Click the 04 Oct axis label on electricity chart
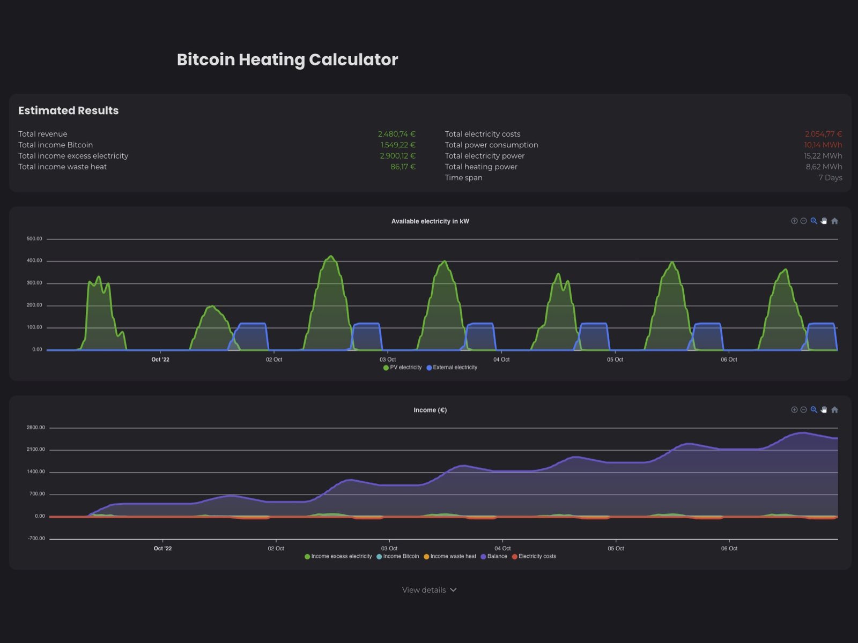The image size is (858, 643). pyautogui.click(x=501, y=360)
